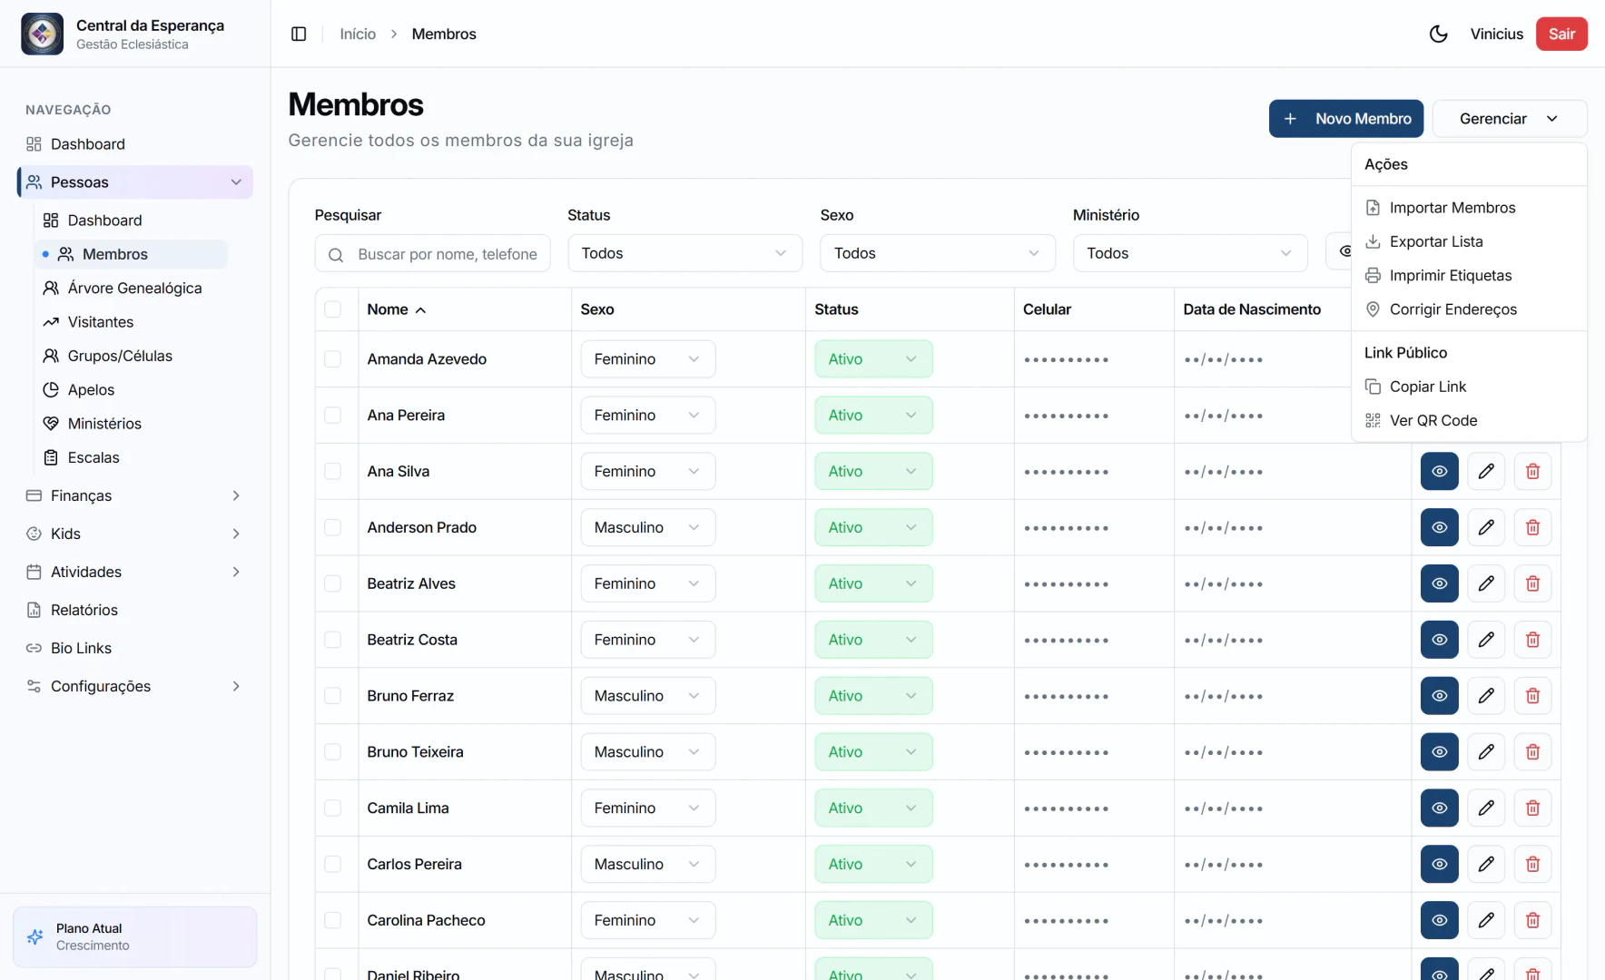The image size is (1605, 980).
Task: Select Ver QR Code menu item
Action: coord(1433,420)
